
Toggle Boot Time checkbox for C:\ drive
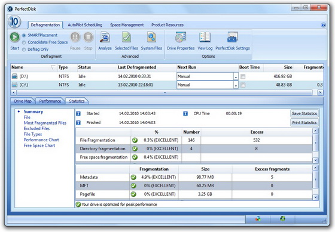click(x=243, y=85)
